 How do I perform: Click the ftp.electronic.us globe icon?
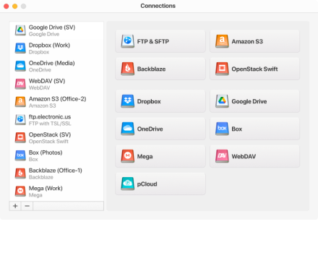20,120
